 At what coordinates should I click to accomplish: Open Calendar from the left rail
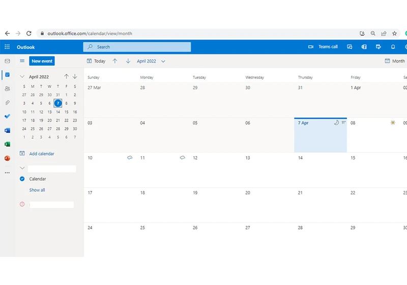click(7, 75)
